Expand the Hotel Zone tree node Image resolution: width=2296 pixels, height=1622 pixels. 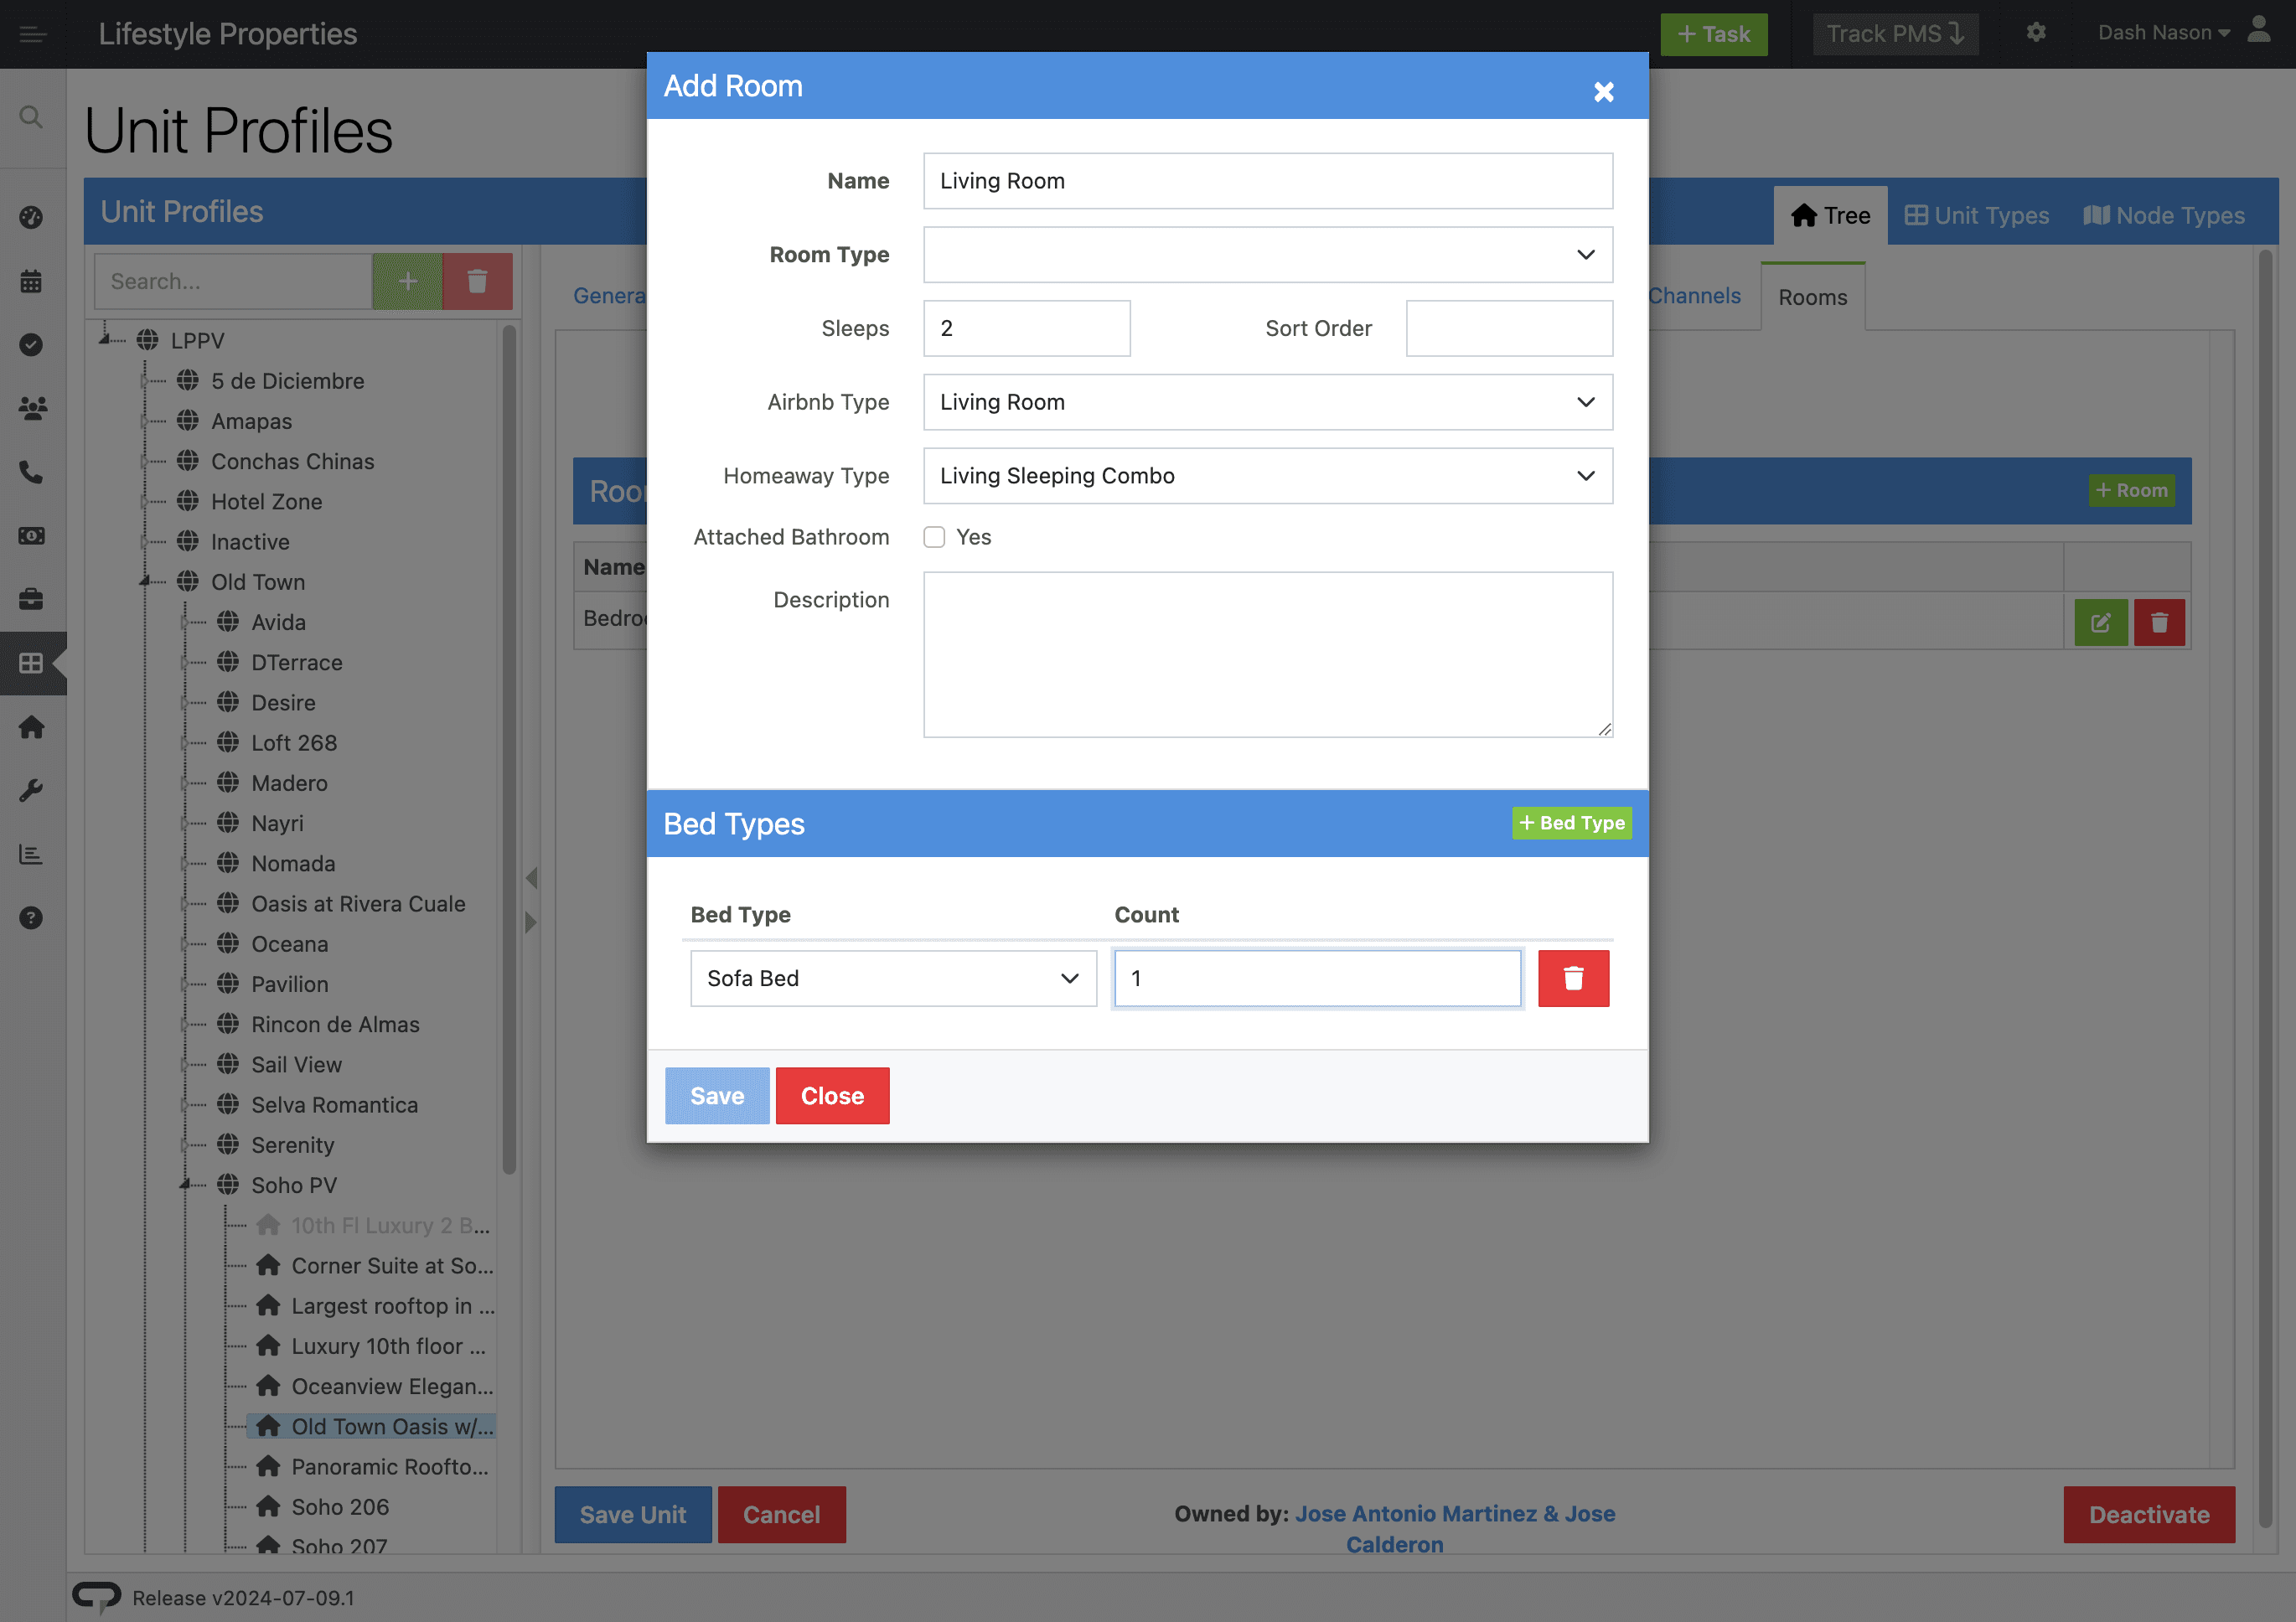click(145, 501)
